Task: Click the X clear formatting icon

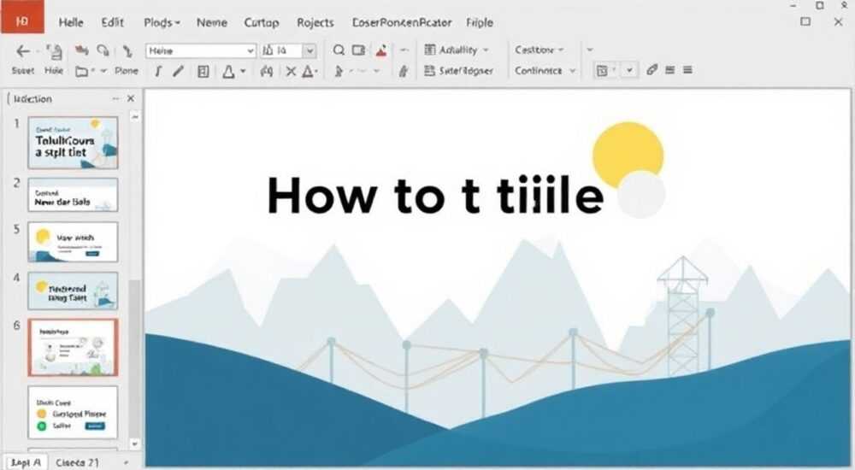Action: [292, 71]
